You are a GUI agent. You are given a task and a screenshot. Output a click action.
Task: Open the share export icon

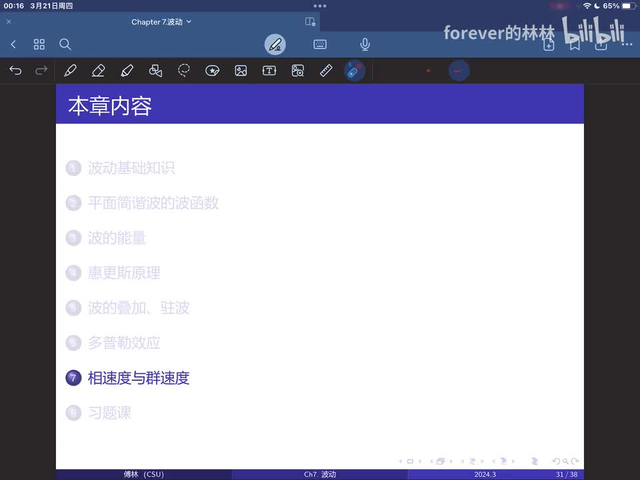click(x=601, y=45)
